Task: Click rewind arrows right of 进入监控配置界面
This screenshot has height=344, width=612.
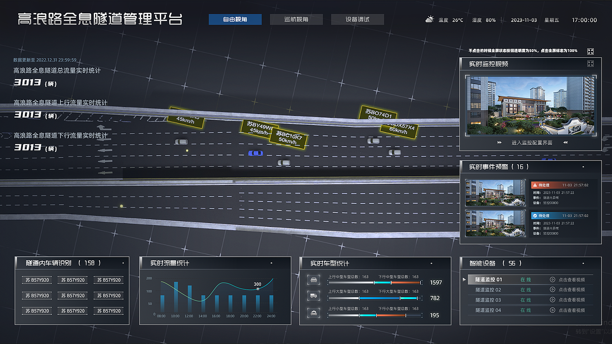Action: (565, 142)
